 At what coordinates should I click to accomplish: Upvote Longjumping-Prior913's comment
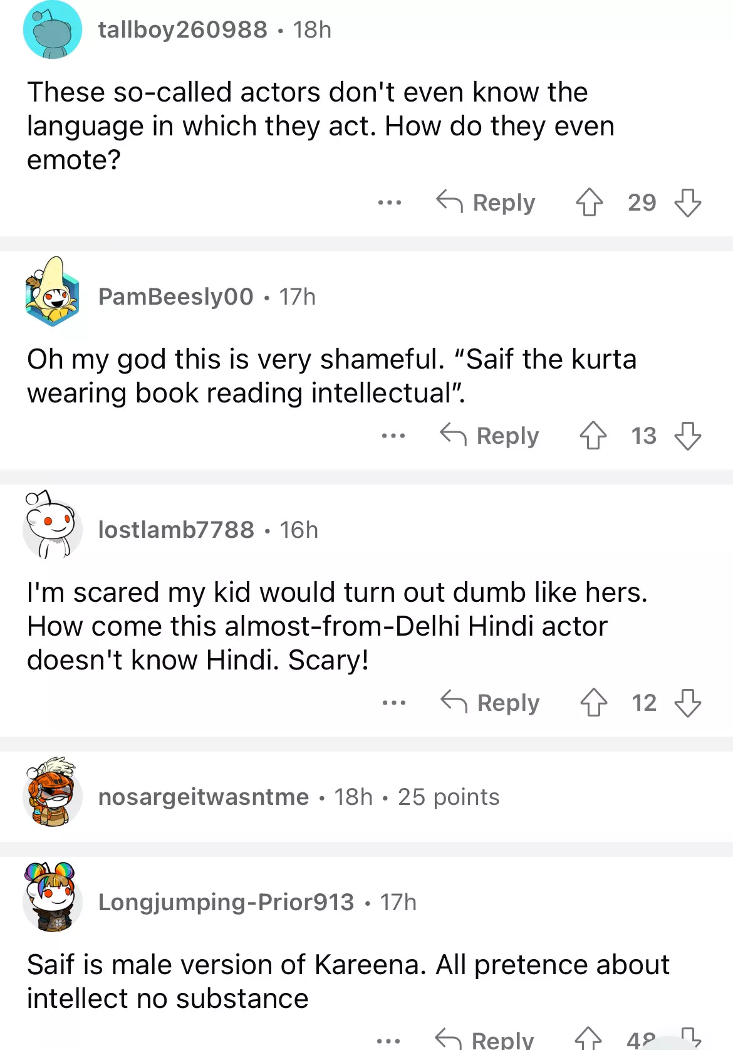pos(588,1037)
